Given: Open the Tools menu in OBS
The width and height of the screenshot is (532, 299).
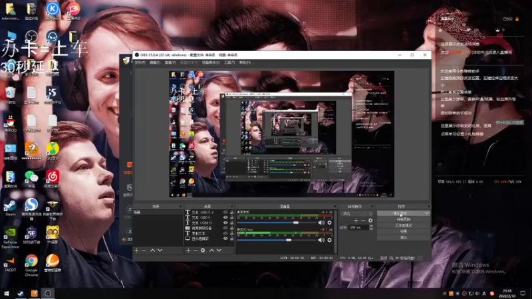Looking at the screenshot, I should 229,62.
